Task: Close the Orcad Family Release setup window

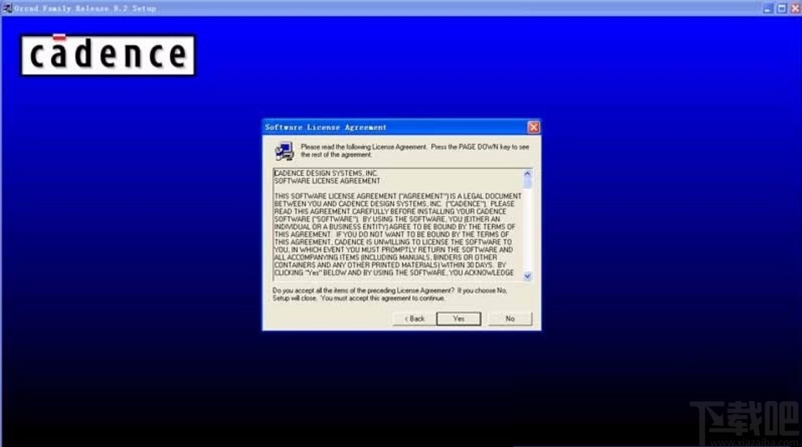Action: pos(795,8)
